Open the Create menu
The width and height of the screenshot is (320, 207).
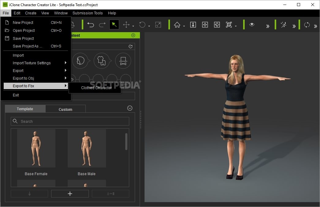(x=31, y=13)
